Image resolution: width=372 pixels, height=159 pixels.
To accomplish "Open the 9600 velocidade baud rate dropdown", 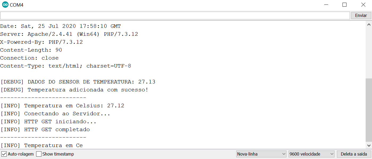I will 311,154.
